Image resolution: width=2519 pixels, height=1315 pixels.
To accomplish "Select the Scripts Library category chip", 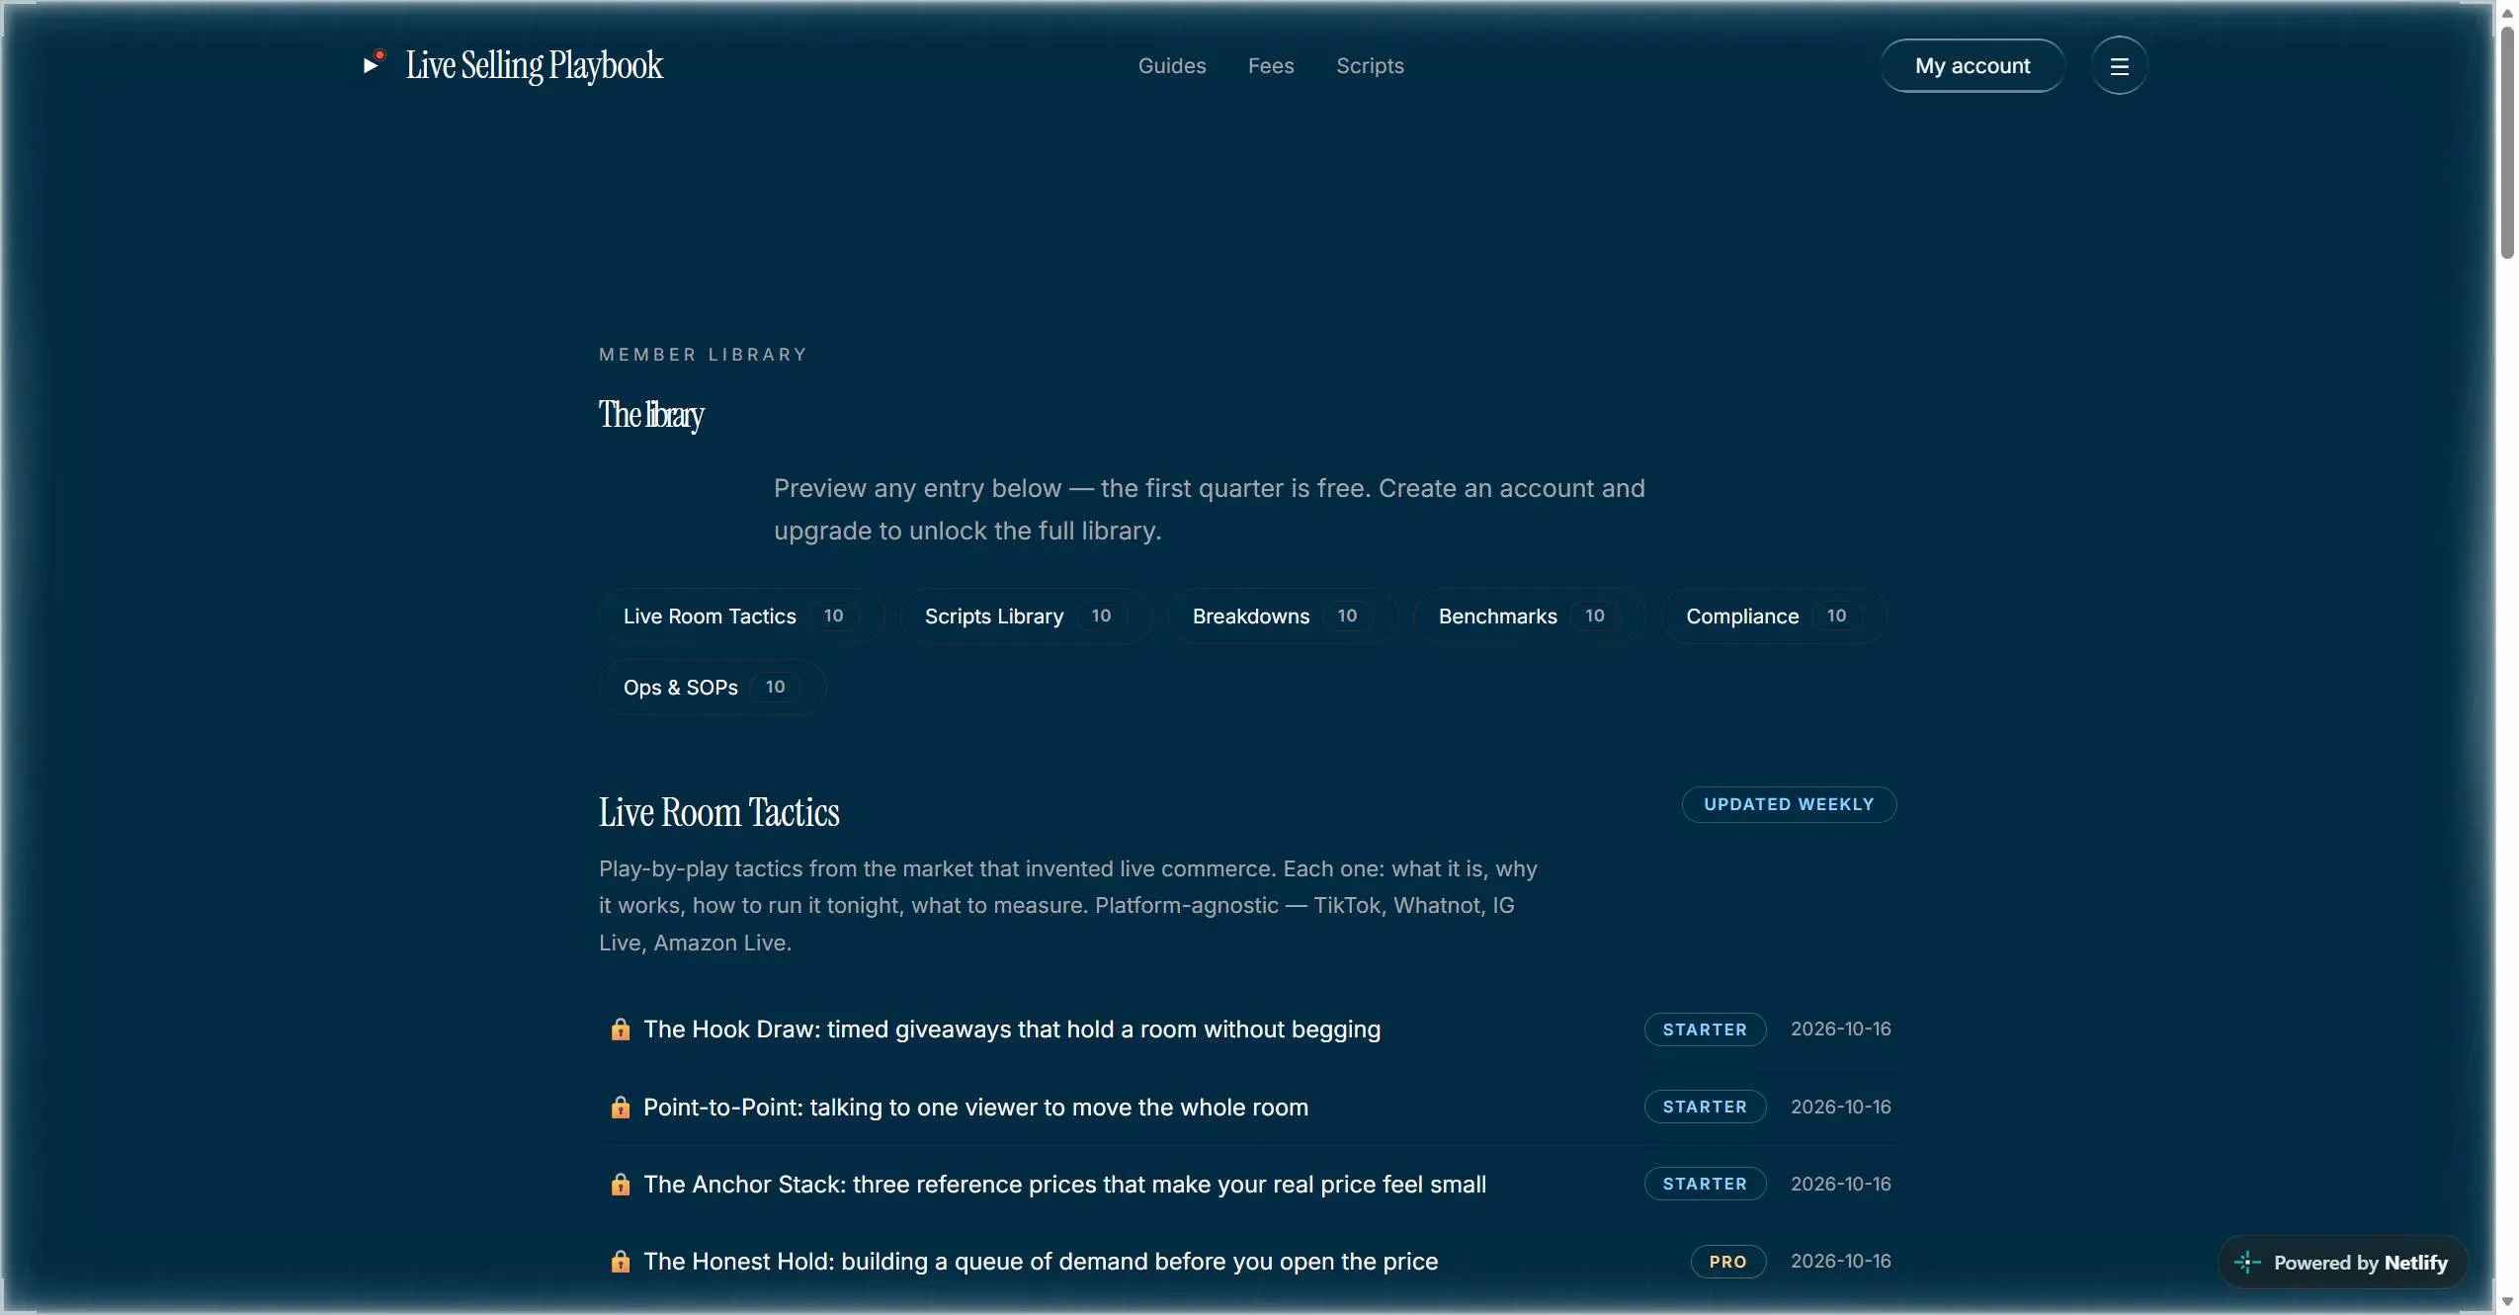I will point(1026,616).
